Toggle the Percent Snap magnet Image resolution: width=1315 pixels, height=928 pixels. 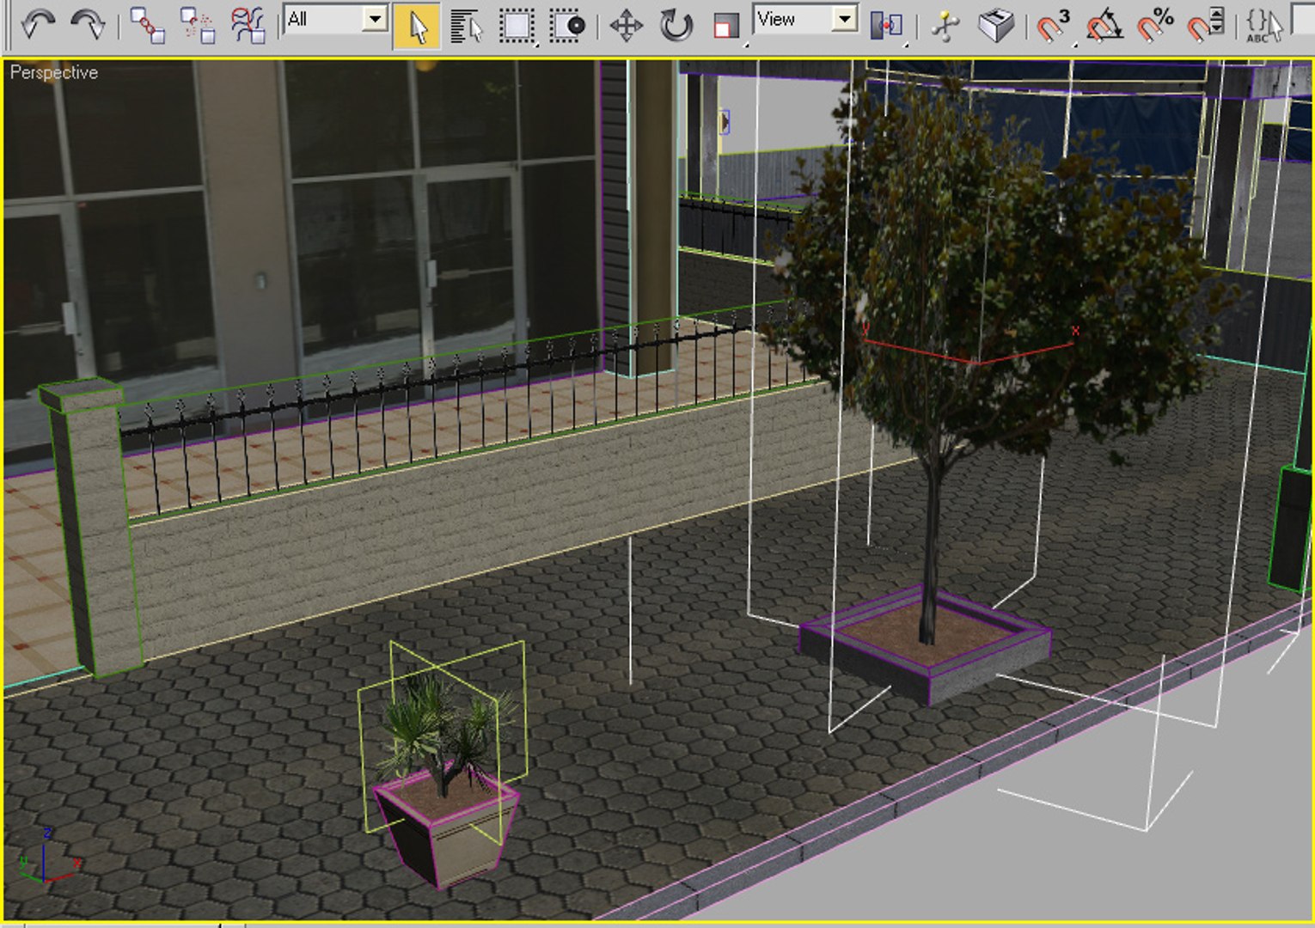click(1154, 26)
